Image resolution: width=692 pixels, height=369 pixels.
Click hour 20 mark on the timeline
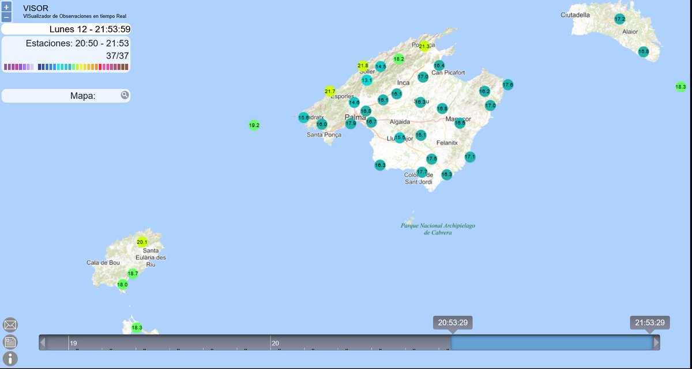(x=275, y=343)
